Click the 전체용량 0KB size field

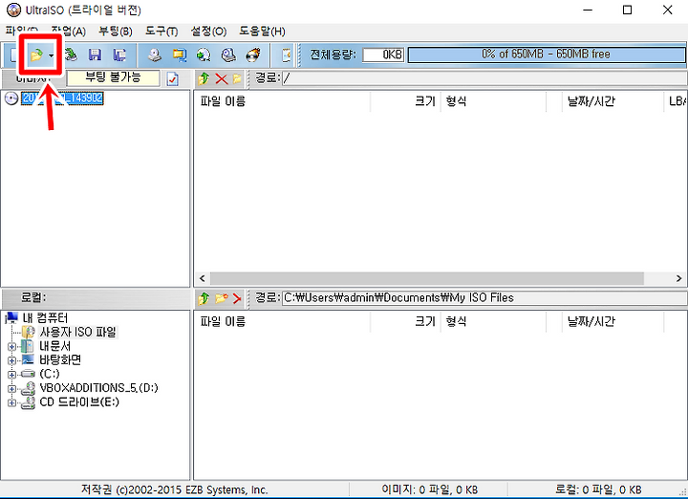pyautogui.click(x=382, y=54)
